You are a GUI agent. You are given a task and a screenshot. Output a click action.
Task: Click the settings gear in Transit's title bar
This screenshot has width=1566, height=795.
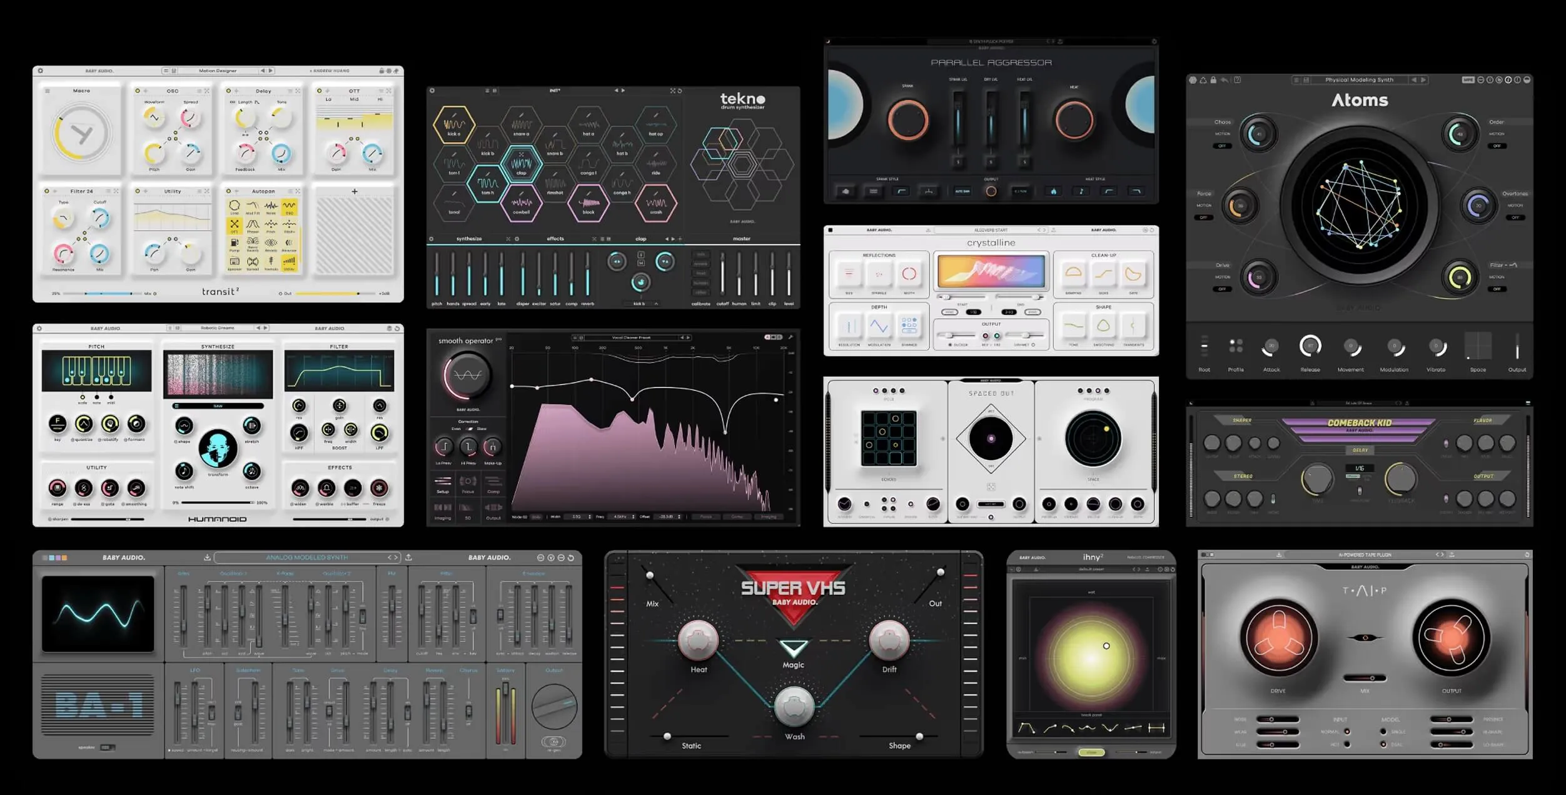(41, 71)
